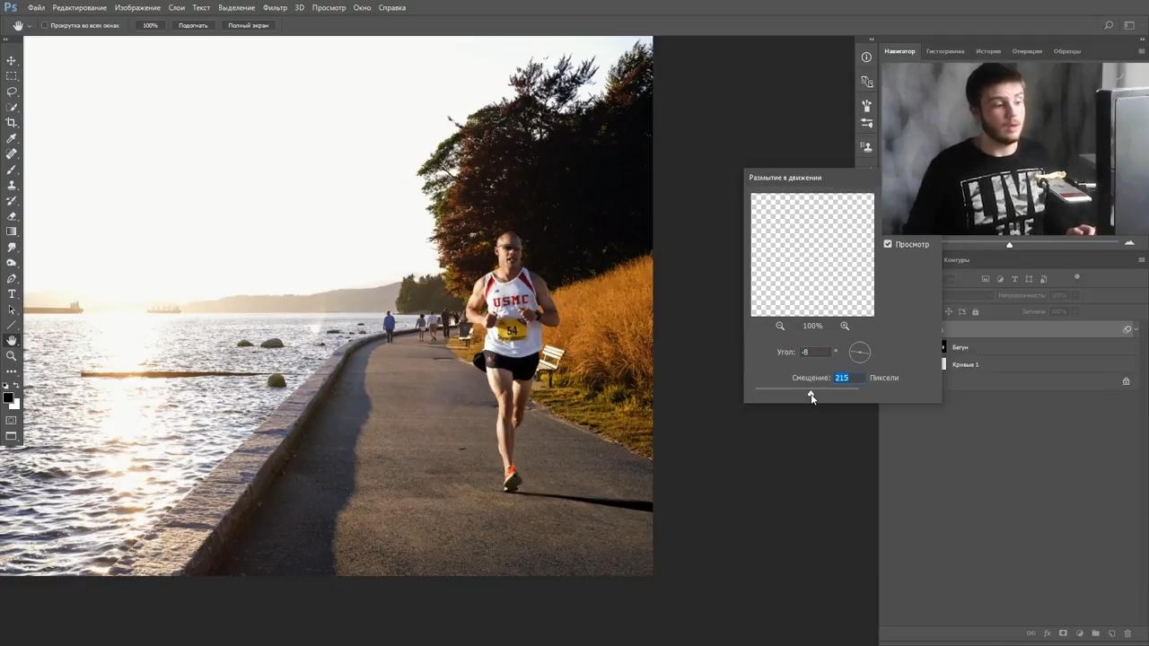Select the Horizontal Type tool
Screen dimensions: 1149x646
[x=12, y=293]
